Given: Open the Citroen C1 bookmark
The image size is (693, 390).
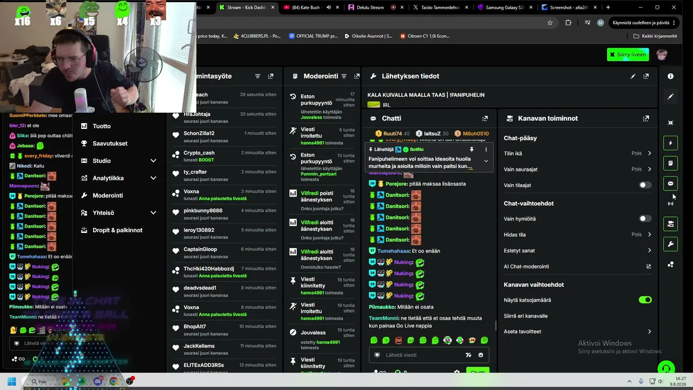Looking at the screenshot, I should coord(424,36).
